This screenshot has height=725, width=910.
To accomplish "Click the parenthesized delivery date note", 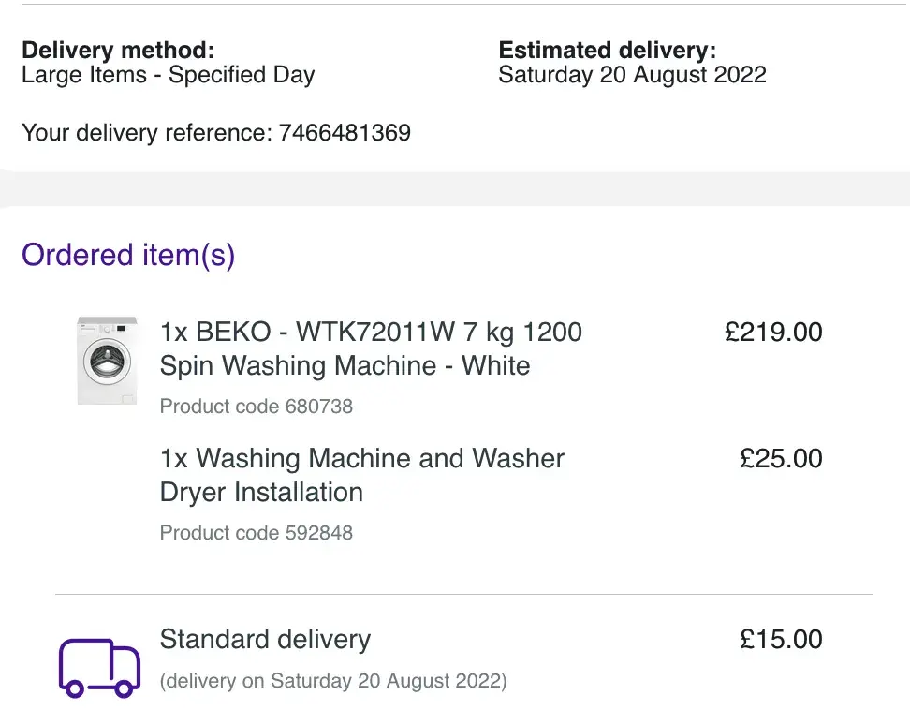I will [x=333, y=681].
